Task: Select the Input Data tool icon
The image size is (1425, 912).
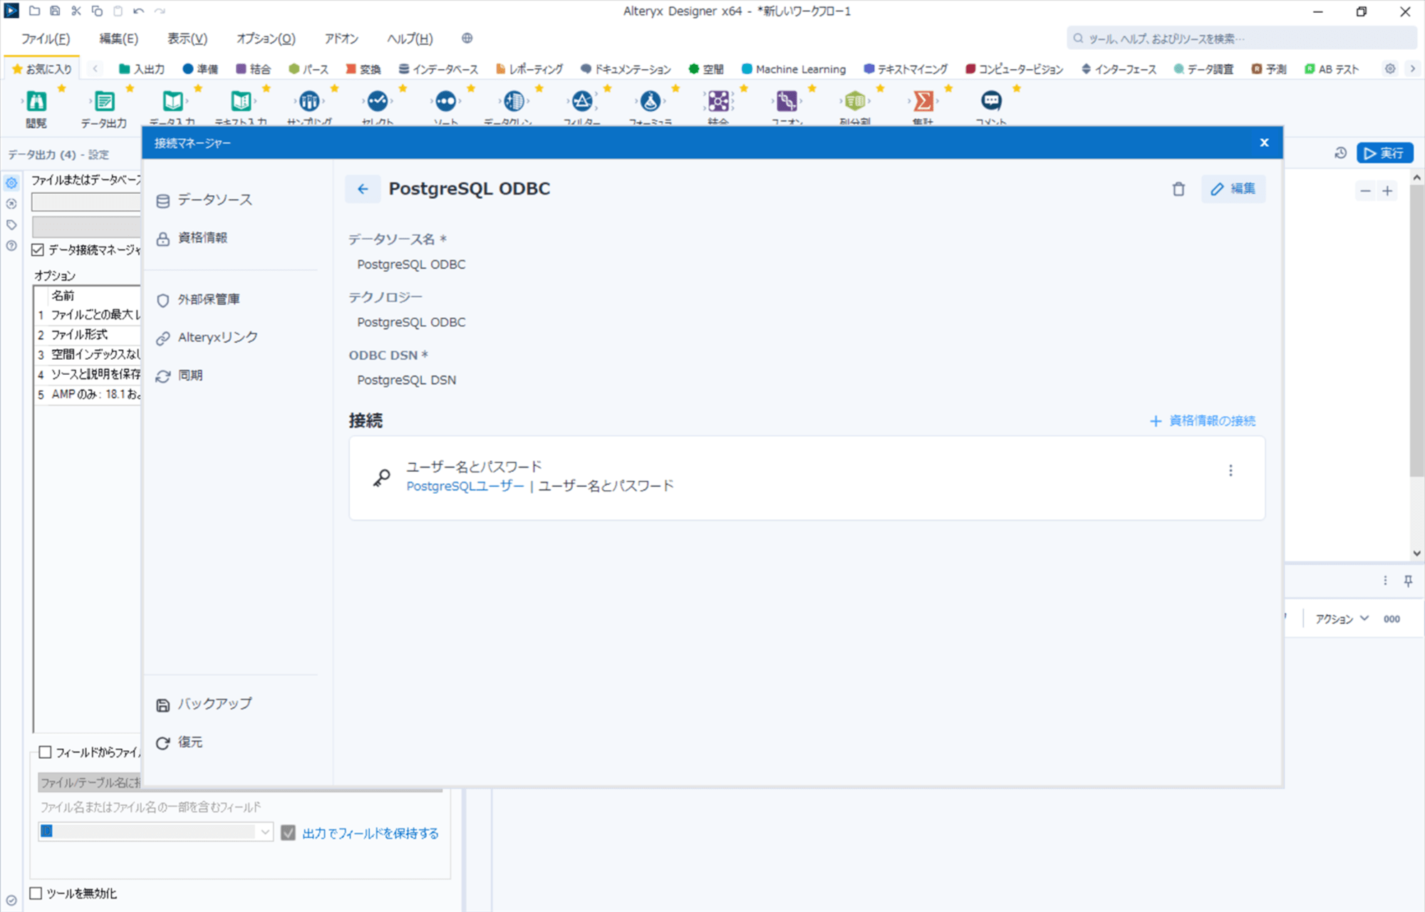Action: tap(172, 101)
